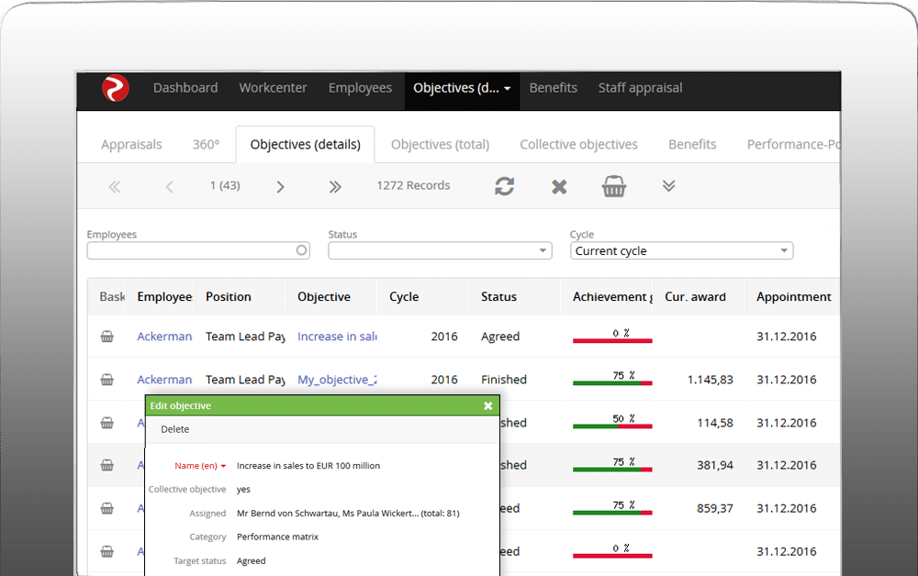Click the Employees filter input field
The image size is (918, 576).
tap(198, 250)
